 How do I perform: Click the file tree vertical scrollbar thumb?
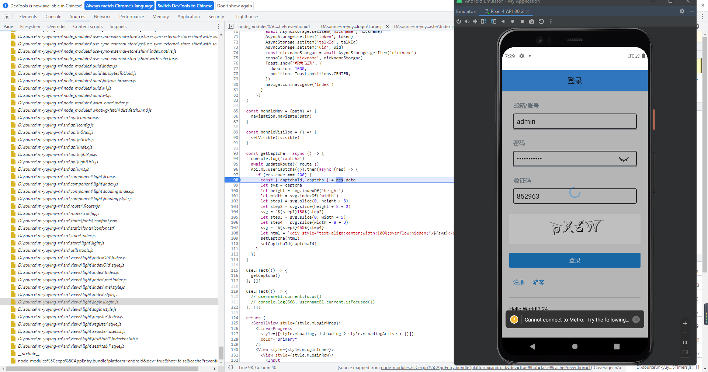tap(221, 353)
